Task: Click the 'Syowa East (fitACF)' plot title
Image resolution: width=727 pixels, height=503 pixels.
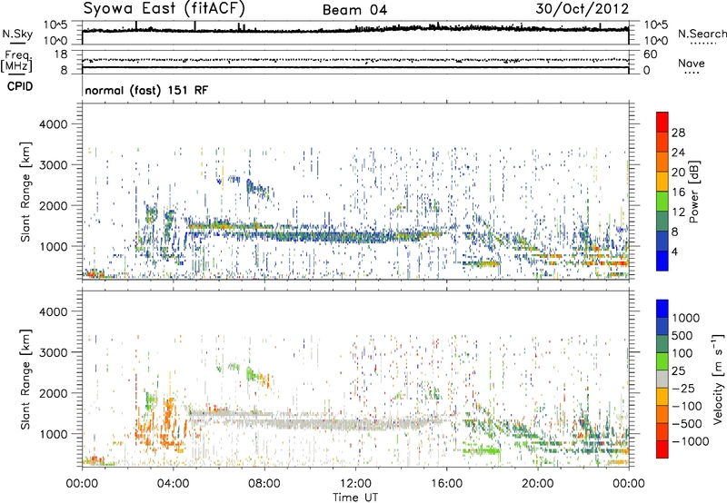Action: coord(164,9)
